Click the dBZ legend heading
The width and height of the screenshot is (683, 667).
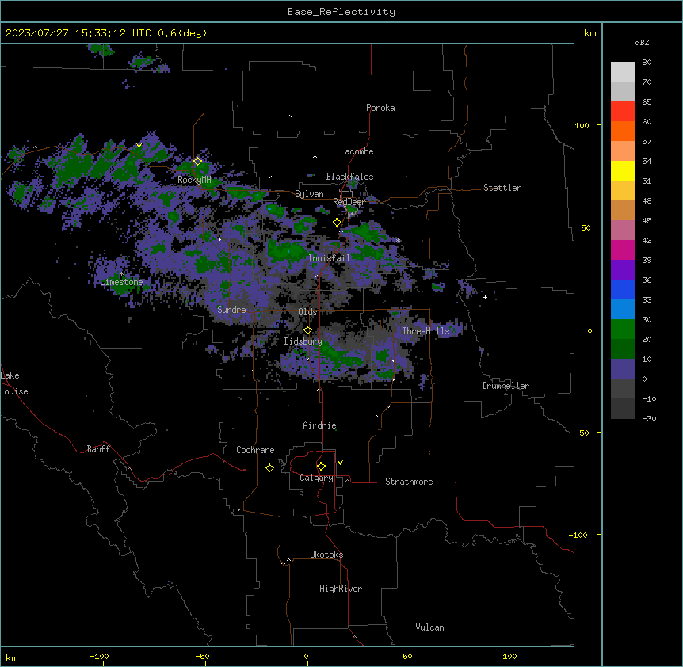pos(642,42)
